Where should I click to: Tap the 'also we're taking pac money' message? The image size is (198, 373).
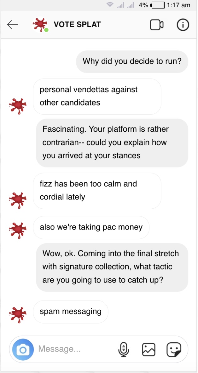tap(91, 227)
